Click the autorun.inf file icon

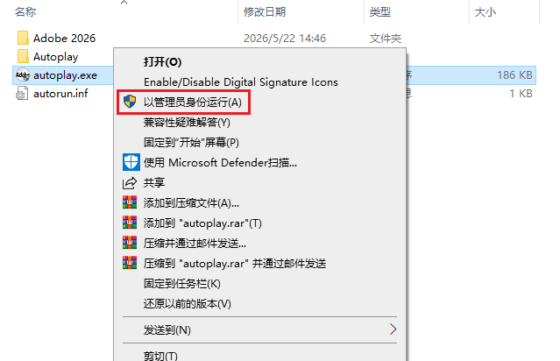(x=22, y=94)
